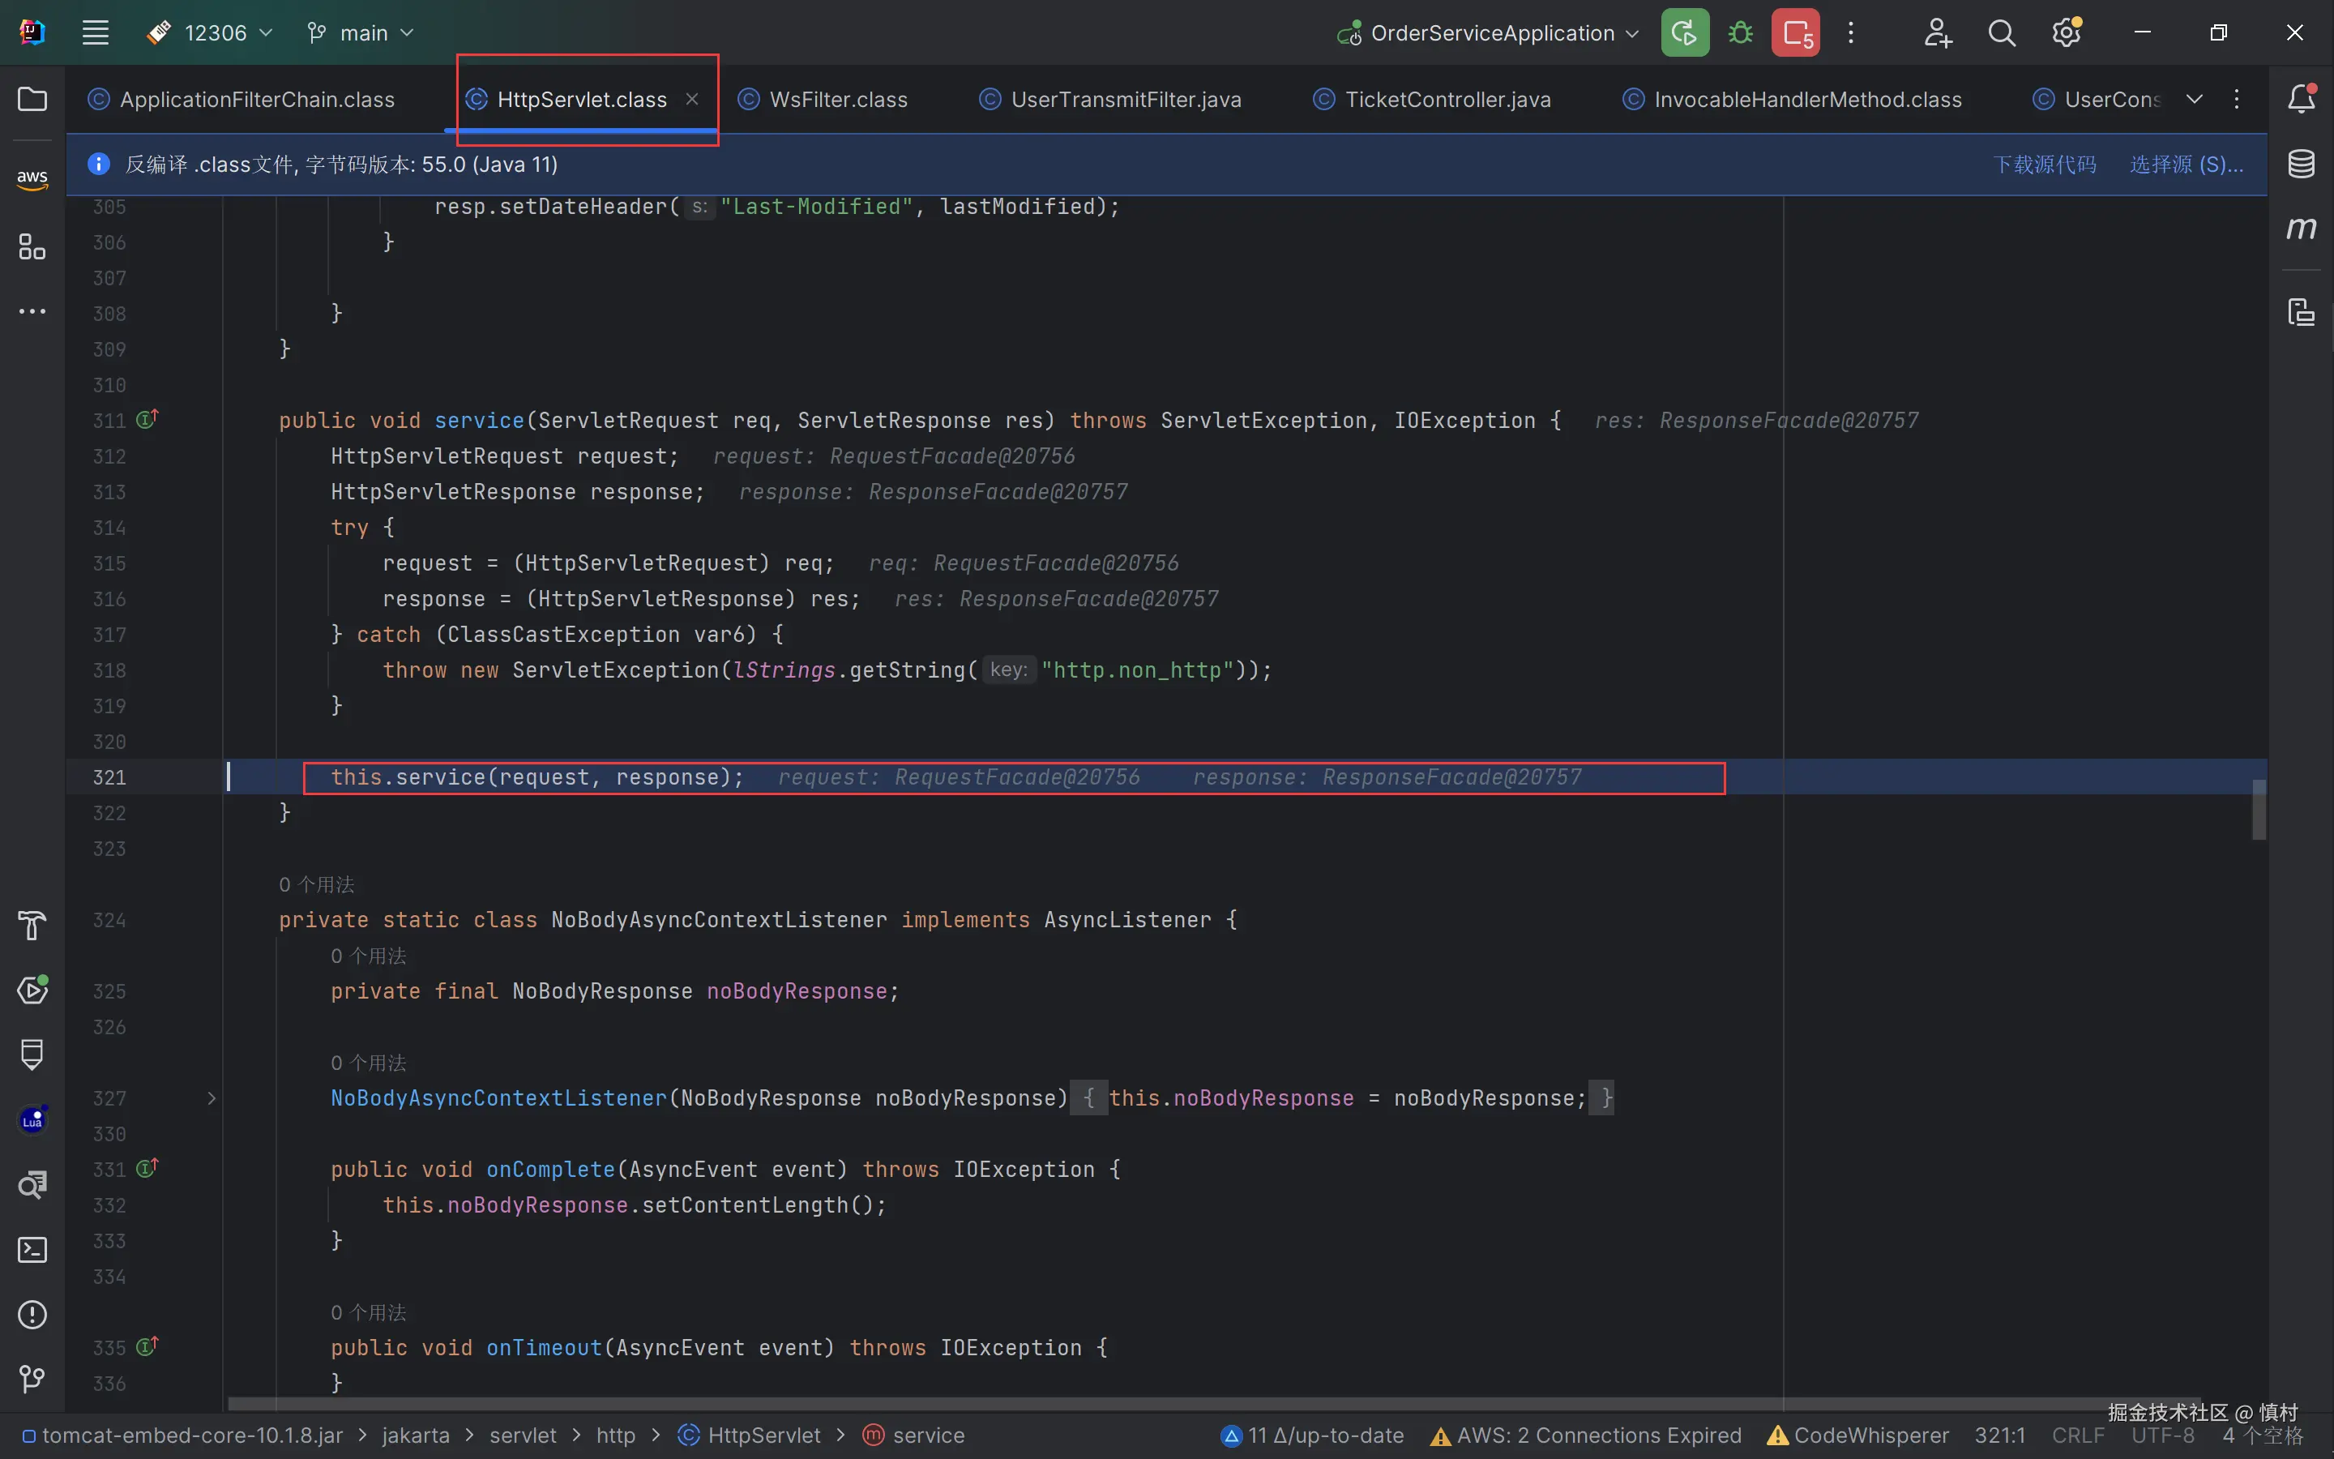Show hidden editor tabs dropdown
This screenshot has height=1459, width=2334.
(x=2194, y=98)
